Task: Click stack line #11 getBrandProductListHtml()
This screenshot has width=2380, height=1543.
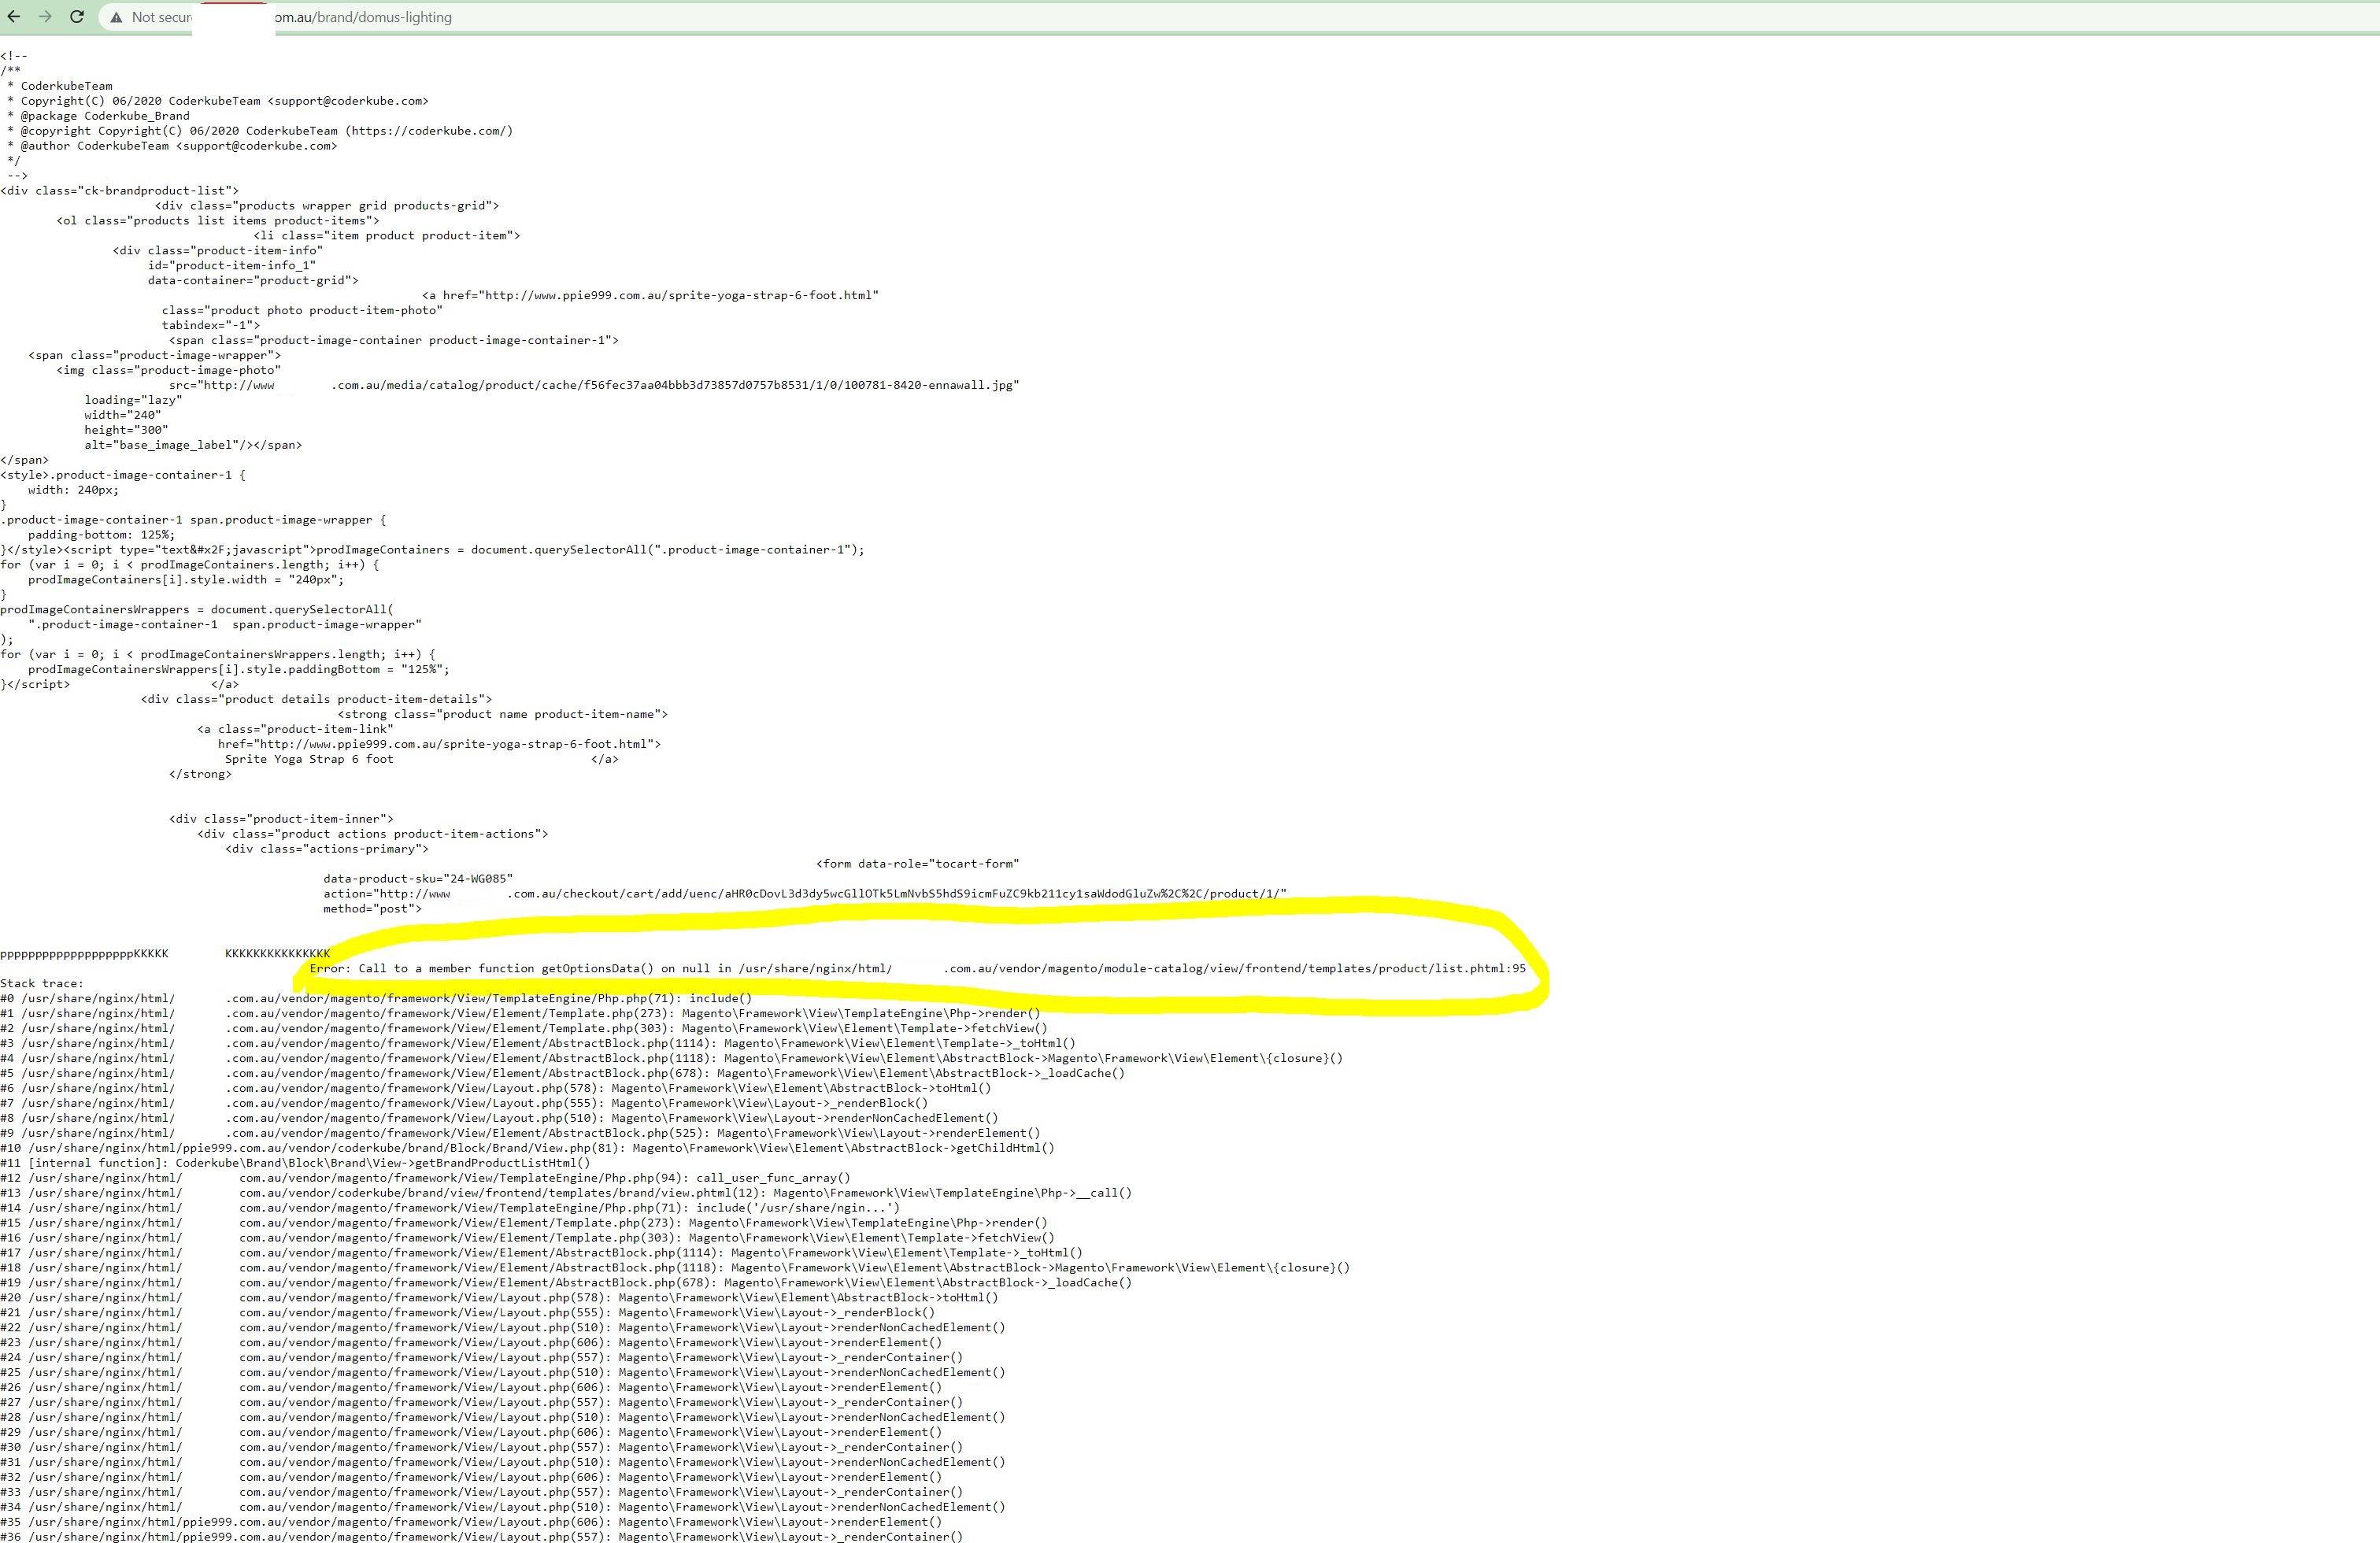Action: 309,1162
